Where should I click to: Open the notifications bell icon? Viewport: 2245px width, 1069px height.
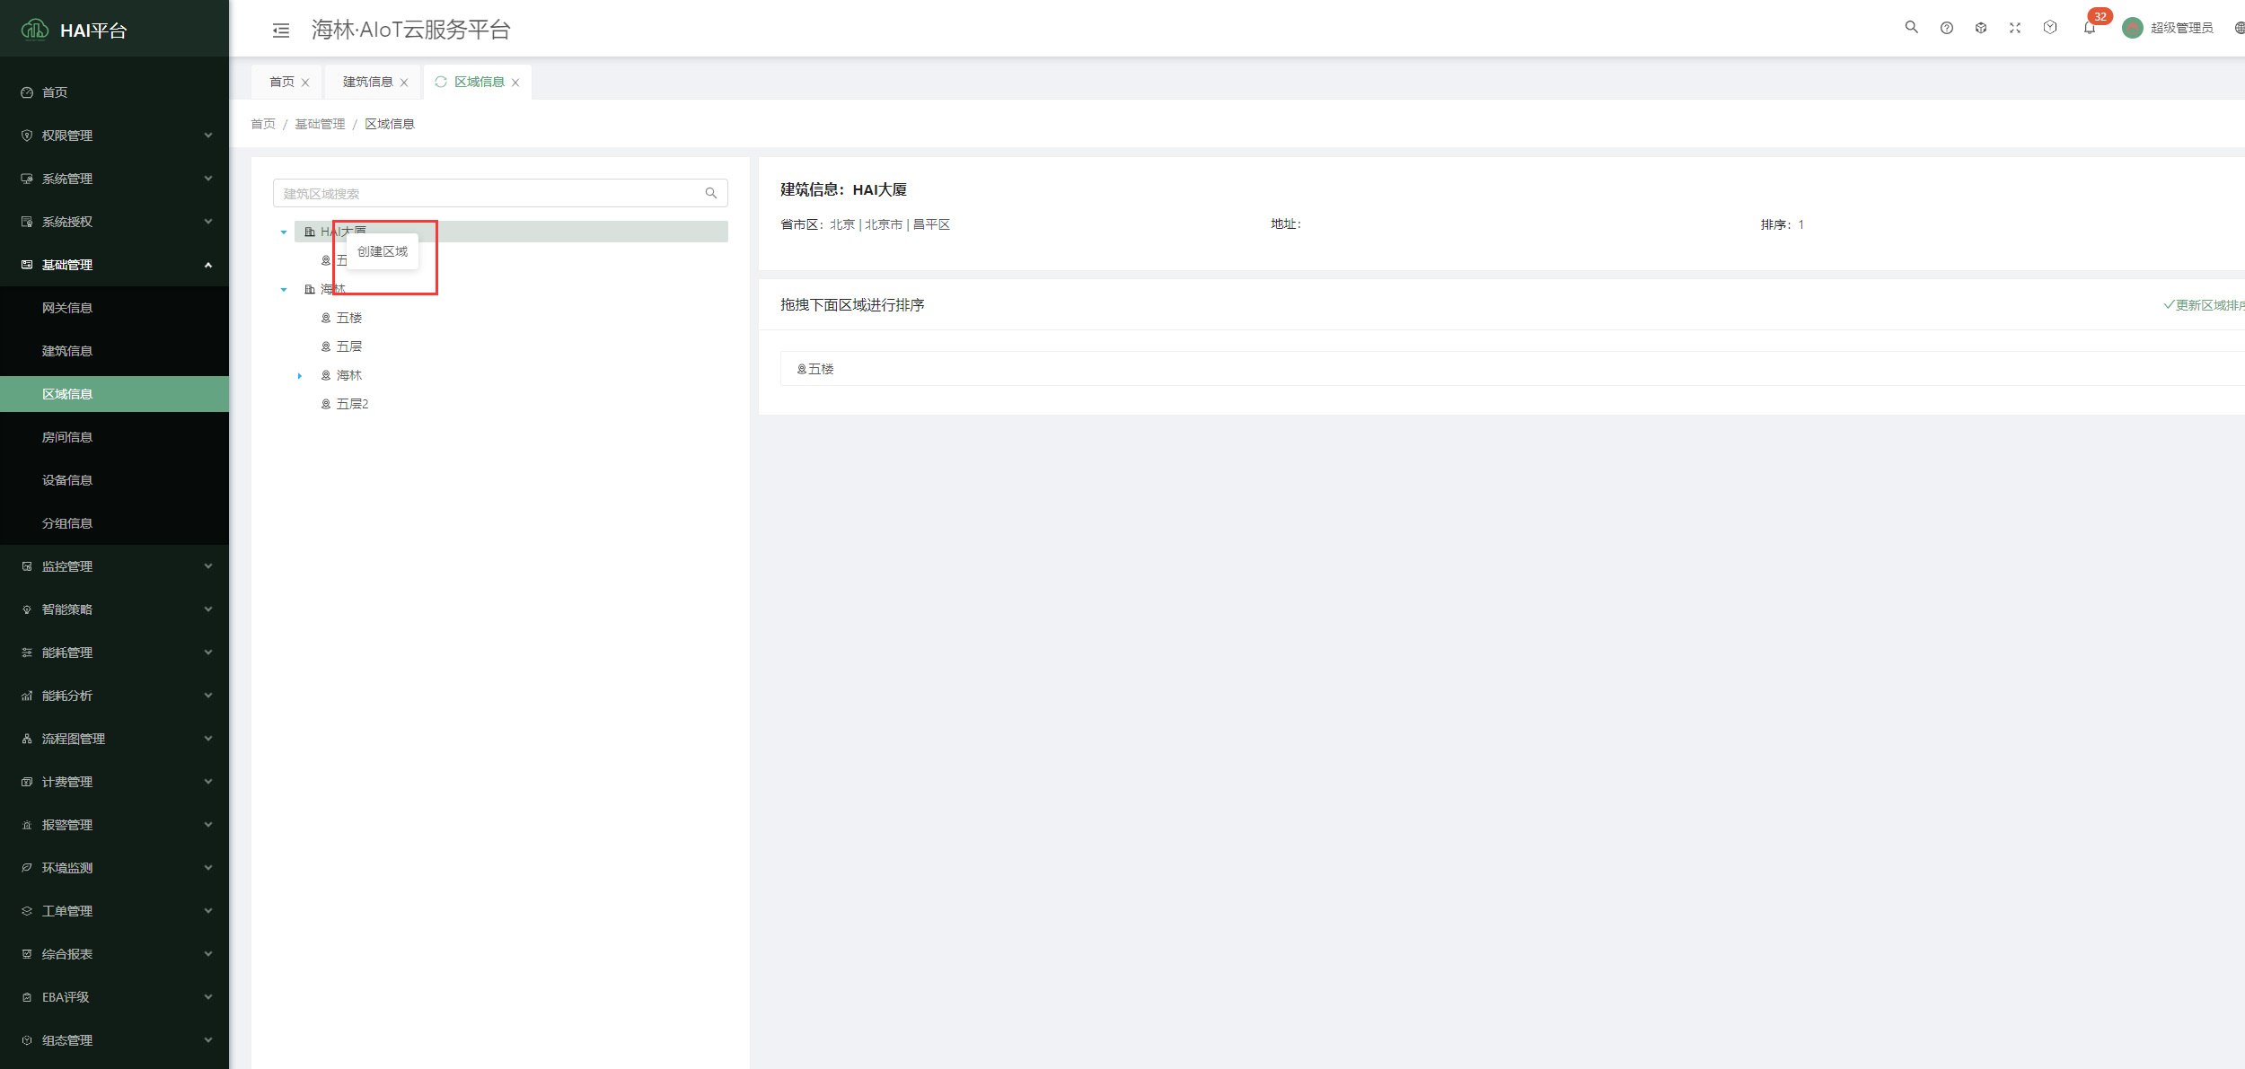click(x=2089, y=28)
